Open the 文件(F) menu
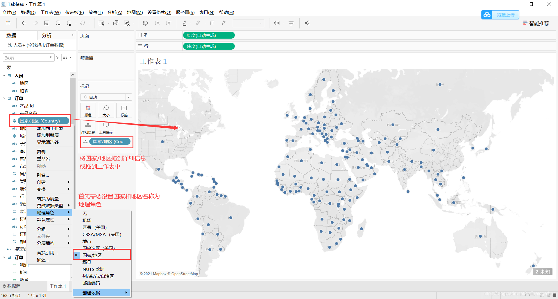 click(9, 12)
